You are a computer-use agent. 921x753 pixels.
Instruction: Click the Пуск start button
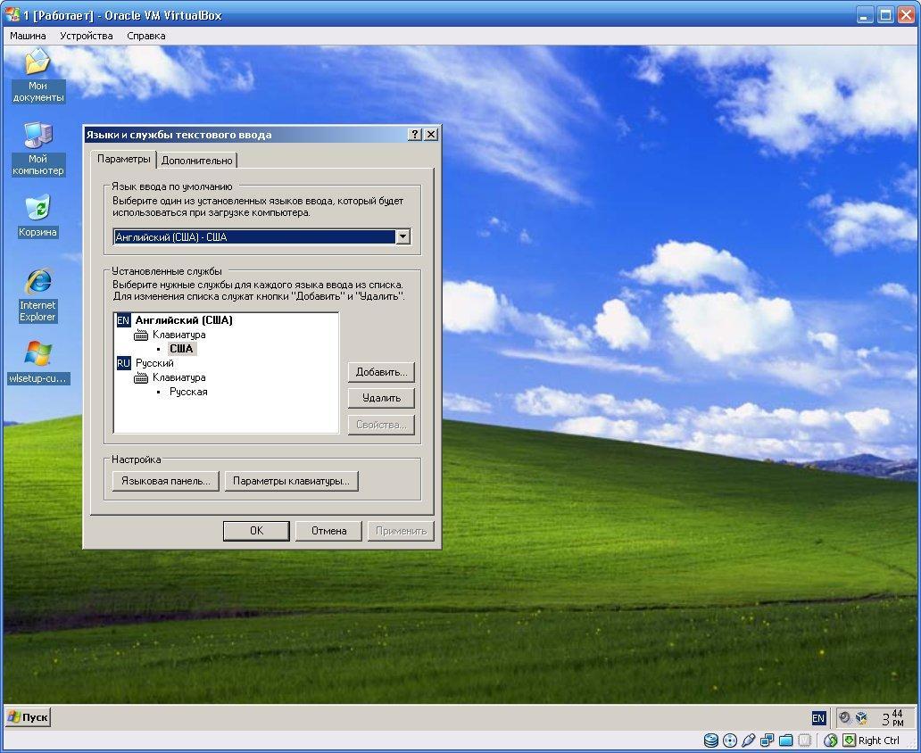[x=28, y=717]
